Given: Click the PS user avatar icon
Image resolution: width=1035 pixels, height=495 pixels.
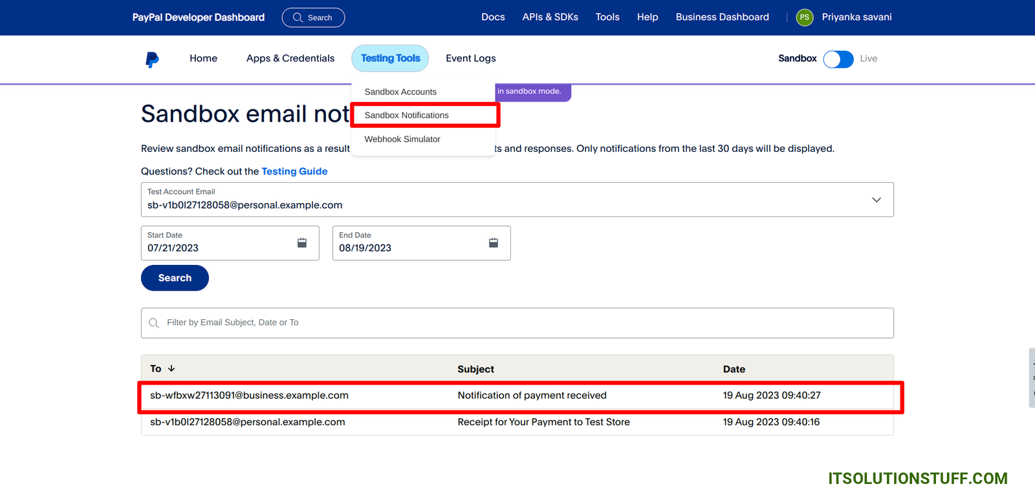Looking at the screenshot, I should coord(804,17).
